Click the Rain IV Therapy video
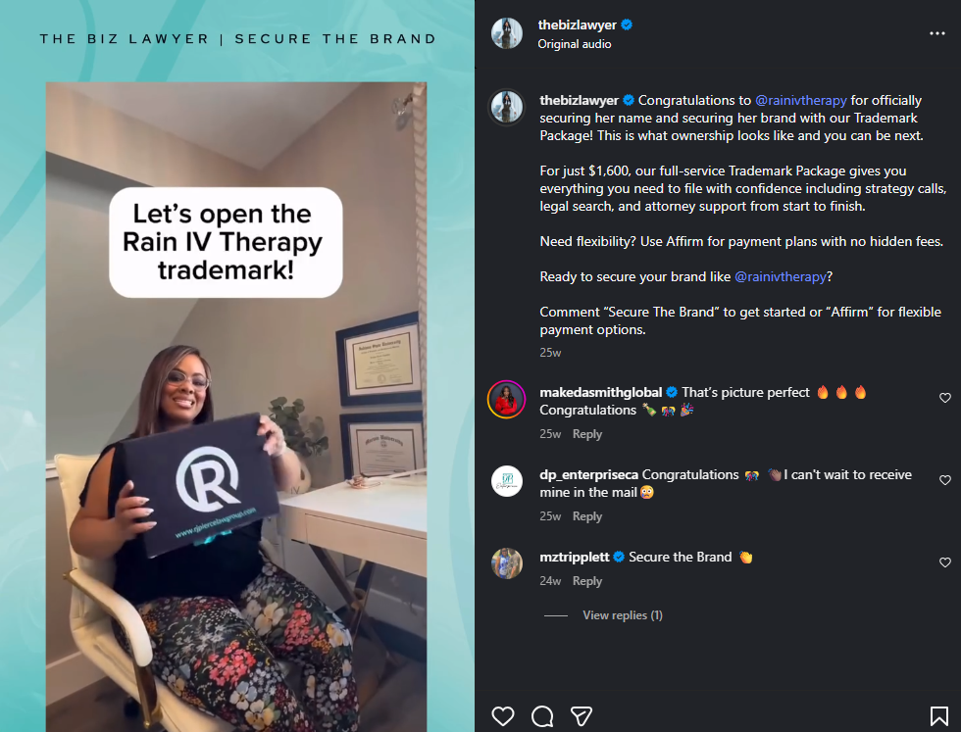 tap(236, 407)
